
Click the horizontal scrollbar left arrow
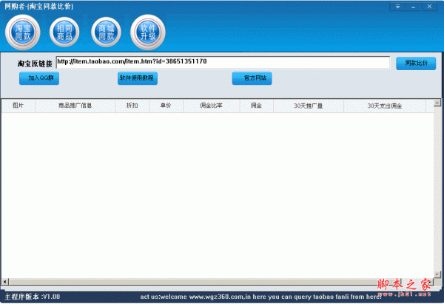5,281
